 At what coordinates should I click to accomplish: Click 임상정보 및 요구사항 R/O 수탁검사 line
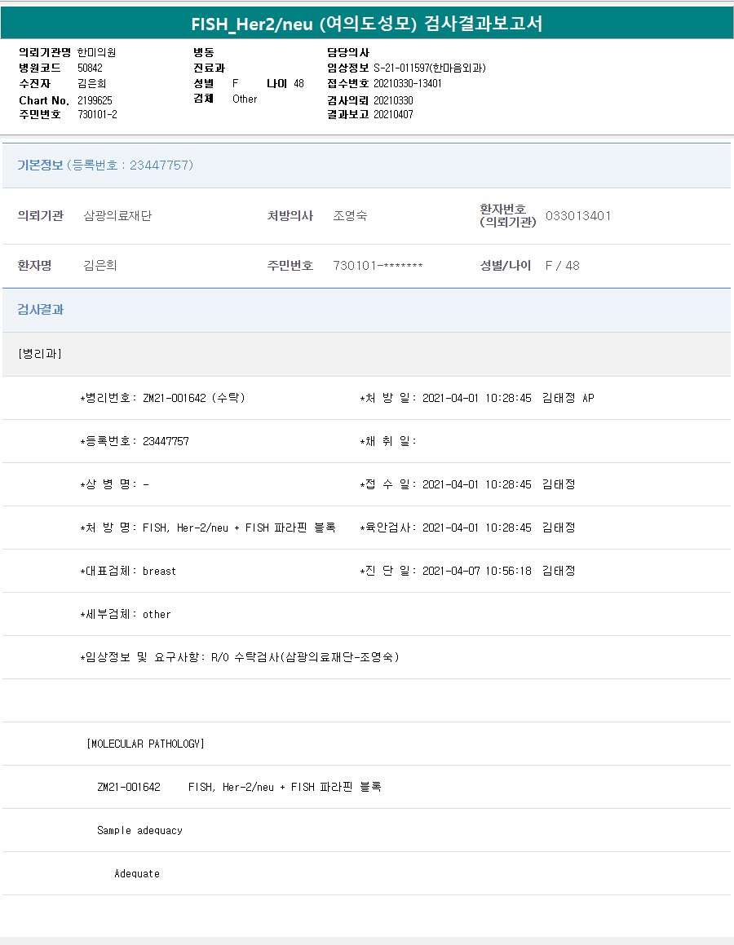click(240, 657)
